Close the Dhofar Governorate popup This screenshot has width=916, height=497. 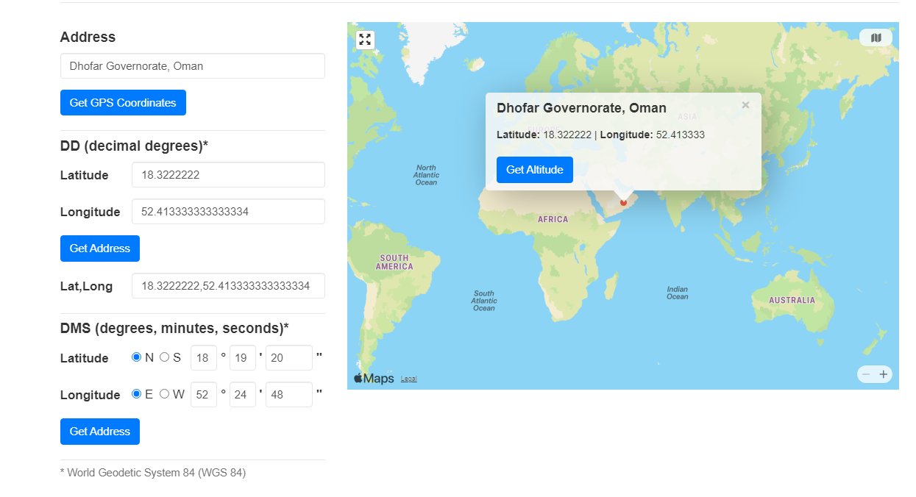(x=745, y=105)
